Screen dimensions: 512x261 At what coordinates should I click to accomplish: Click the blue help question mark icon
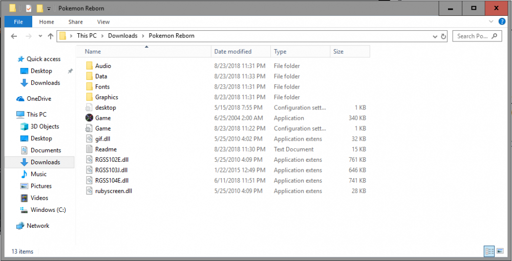502,21
